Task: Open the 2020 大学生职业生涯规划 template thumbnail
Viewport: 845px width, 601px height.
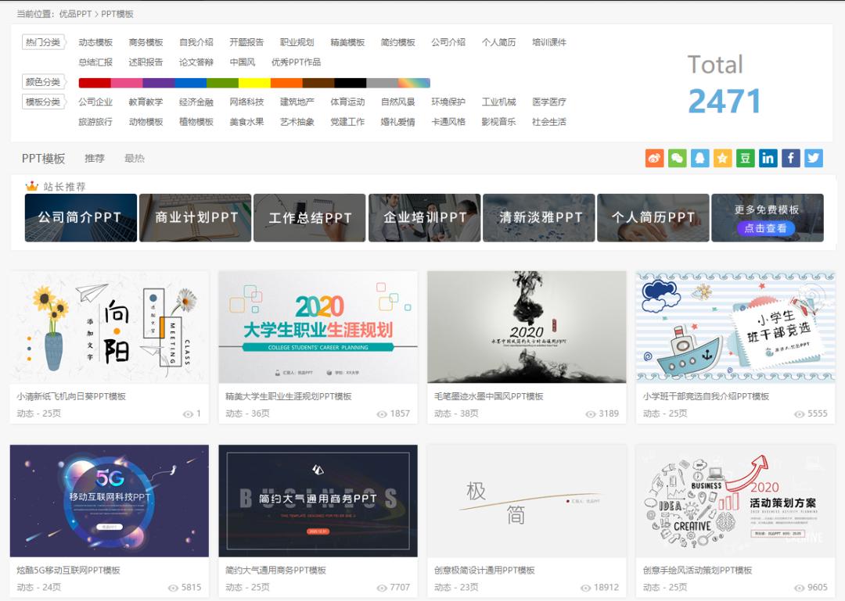Action: 318,327
